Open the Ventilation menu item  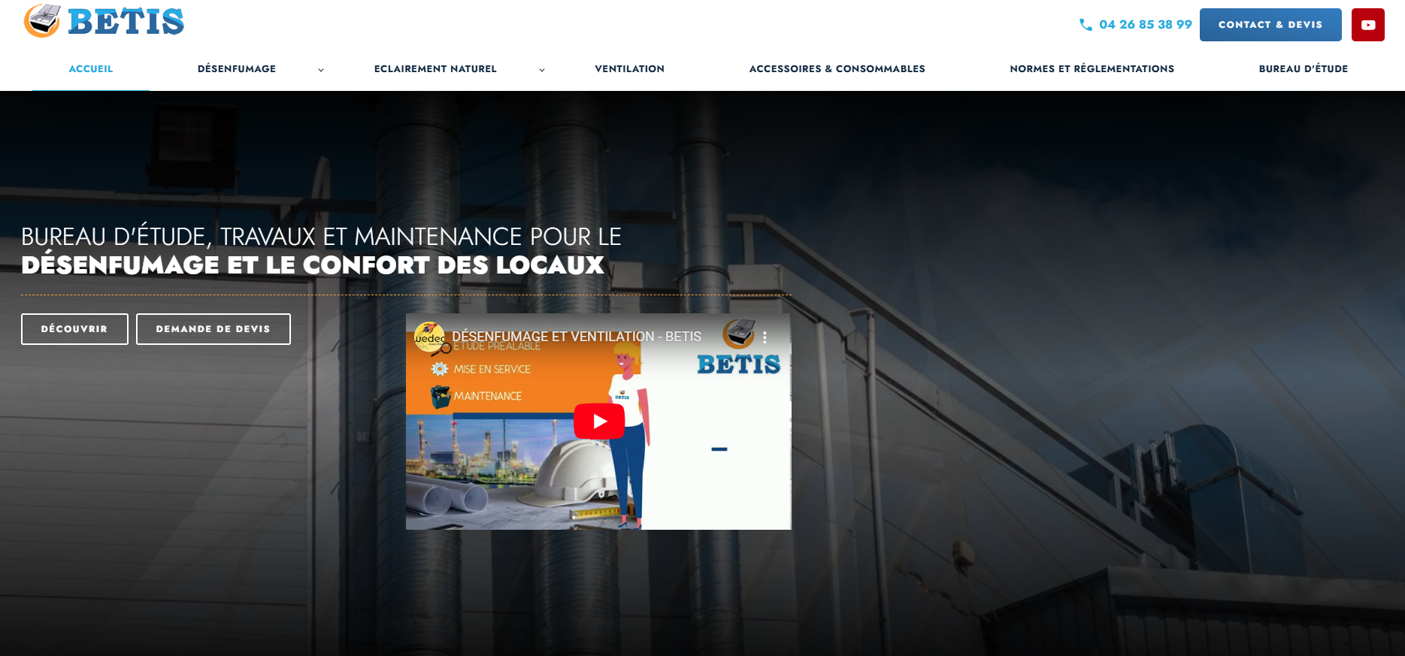[x=630, y=68]
